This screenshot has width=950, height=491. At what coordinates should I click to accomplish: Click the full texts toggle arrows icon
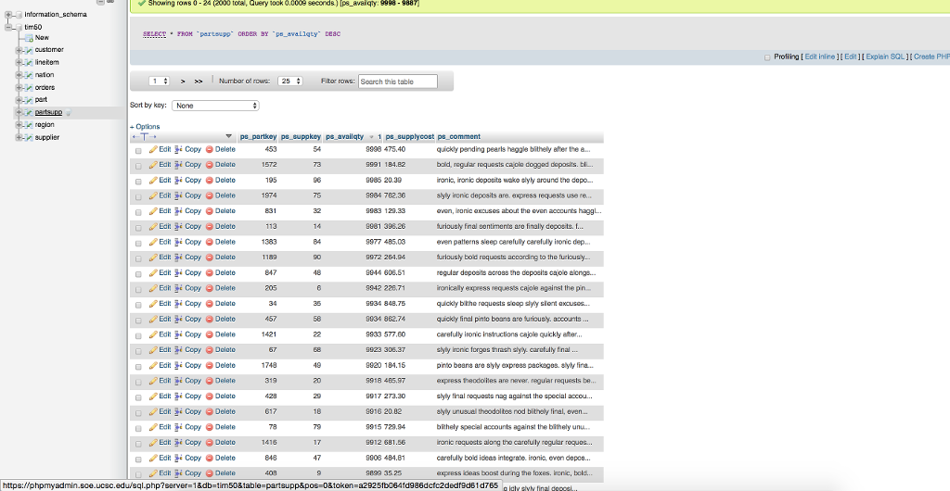tap(143, 137)
